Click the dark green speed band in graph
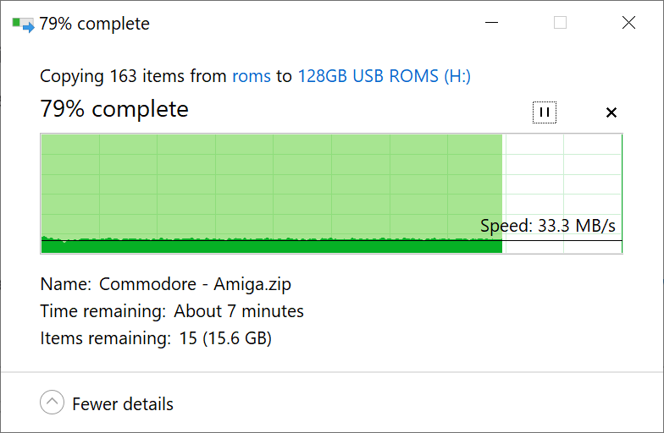Image resolution: width=664 pixels, height=433 pixels. tap(271, 247)
